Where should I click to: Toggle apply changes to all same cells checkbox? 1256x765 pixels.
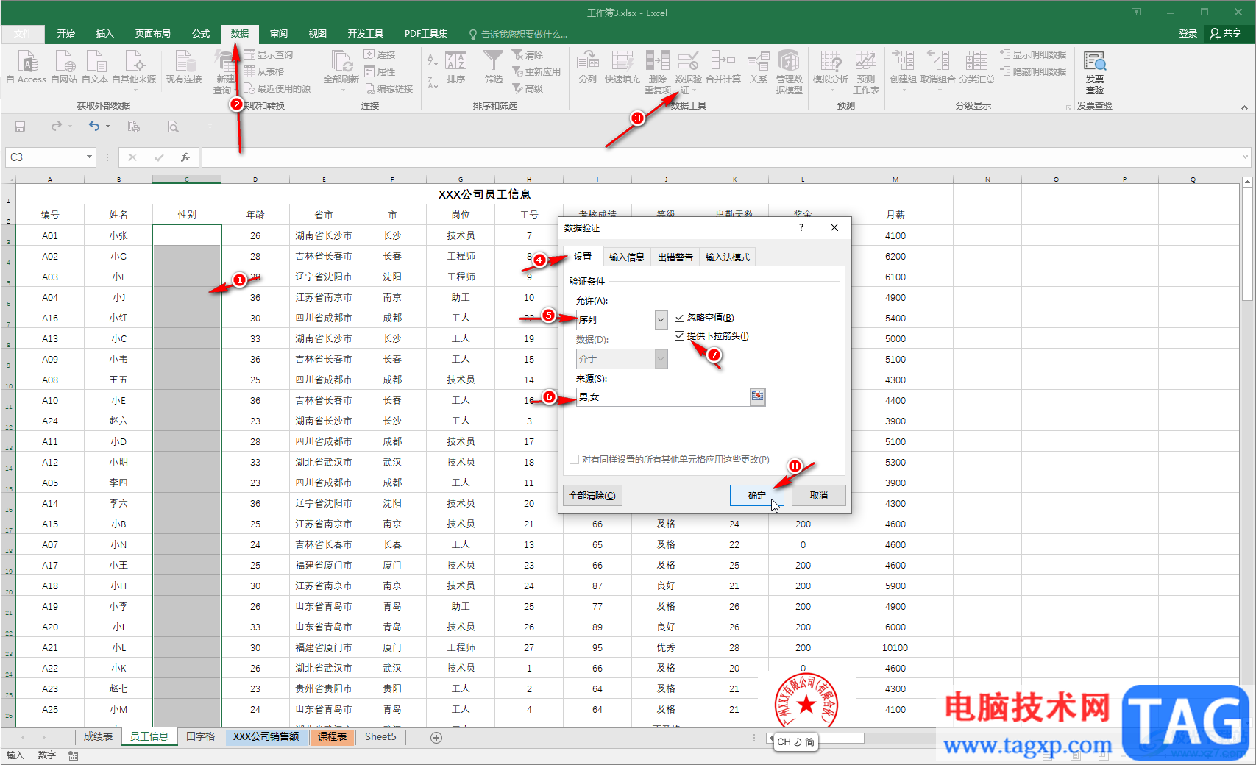point(574,459)
